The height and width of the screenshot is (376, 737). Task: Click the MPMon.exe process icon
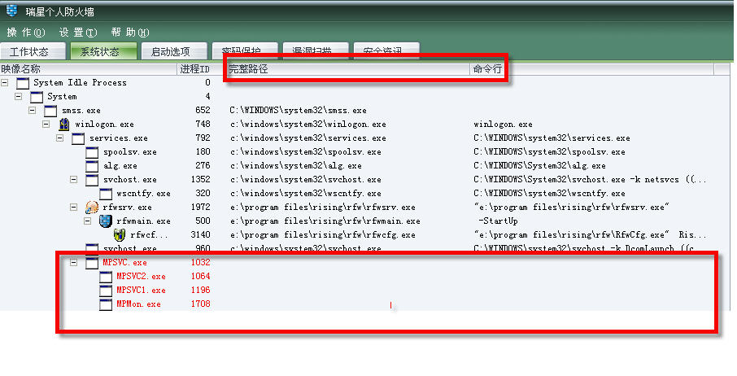pyautogui.click(x=106, y=304)
